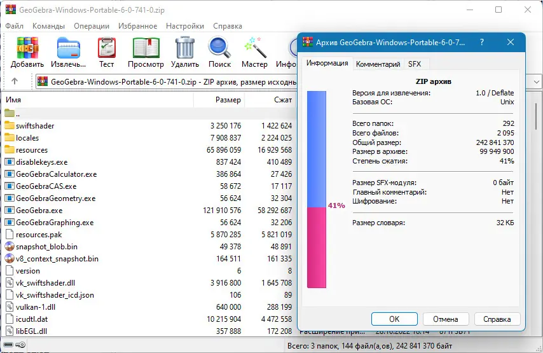Viewport: 543px width, 353px height.
Task: Run the Тест archive test icon
Action: (106, 48)
